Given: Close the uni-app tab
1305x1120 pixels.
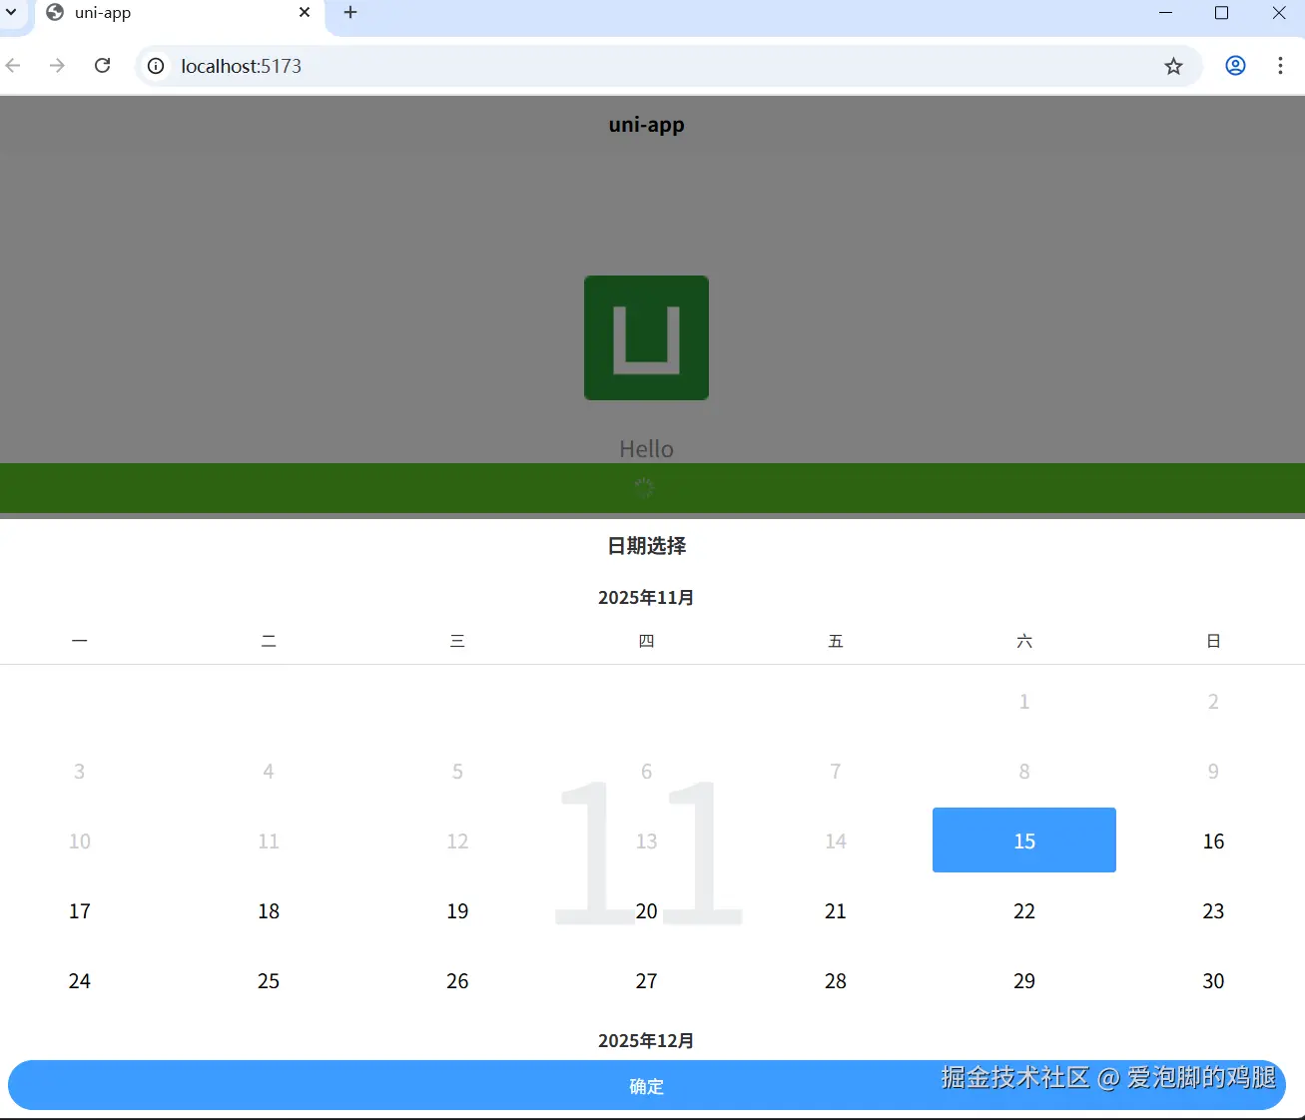Looking at the screenshot, I should point(305,13).
